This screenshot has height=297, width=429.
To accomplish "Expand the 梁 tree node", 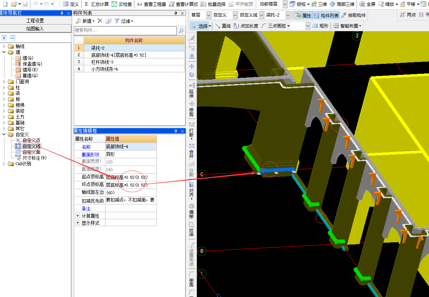I will 4,93.
